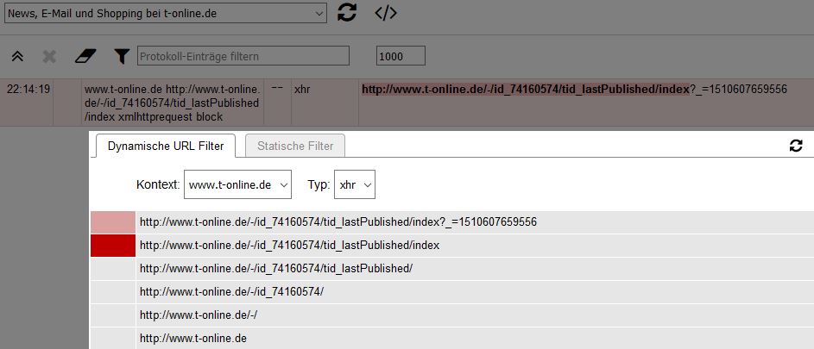Switch to Statische Filter tab
Screen dimensions: 814x349
coord(295,146)
